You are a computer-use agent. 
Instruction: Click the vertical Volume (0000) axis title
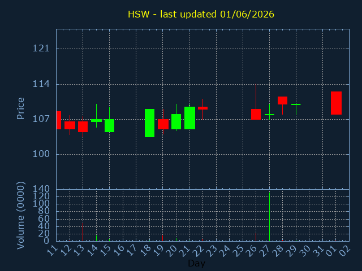pos(20,216)
